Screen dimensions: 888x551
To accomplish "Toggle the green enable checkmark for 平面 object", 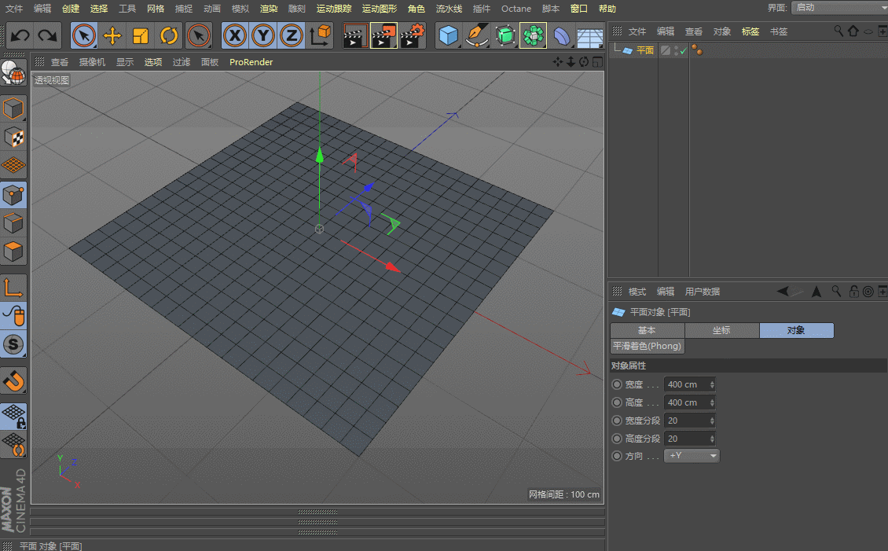I will pyautogui.click(x=683, y=50).
